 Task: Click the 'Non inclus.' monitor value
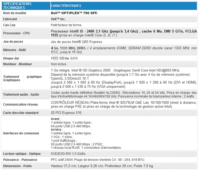59,64
